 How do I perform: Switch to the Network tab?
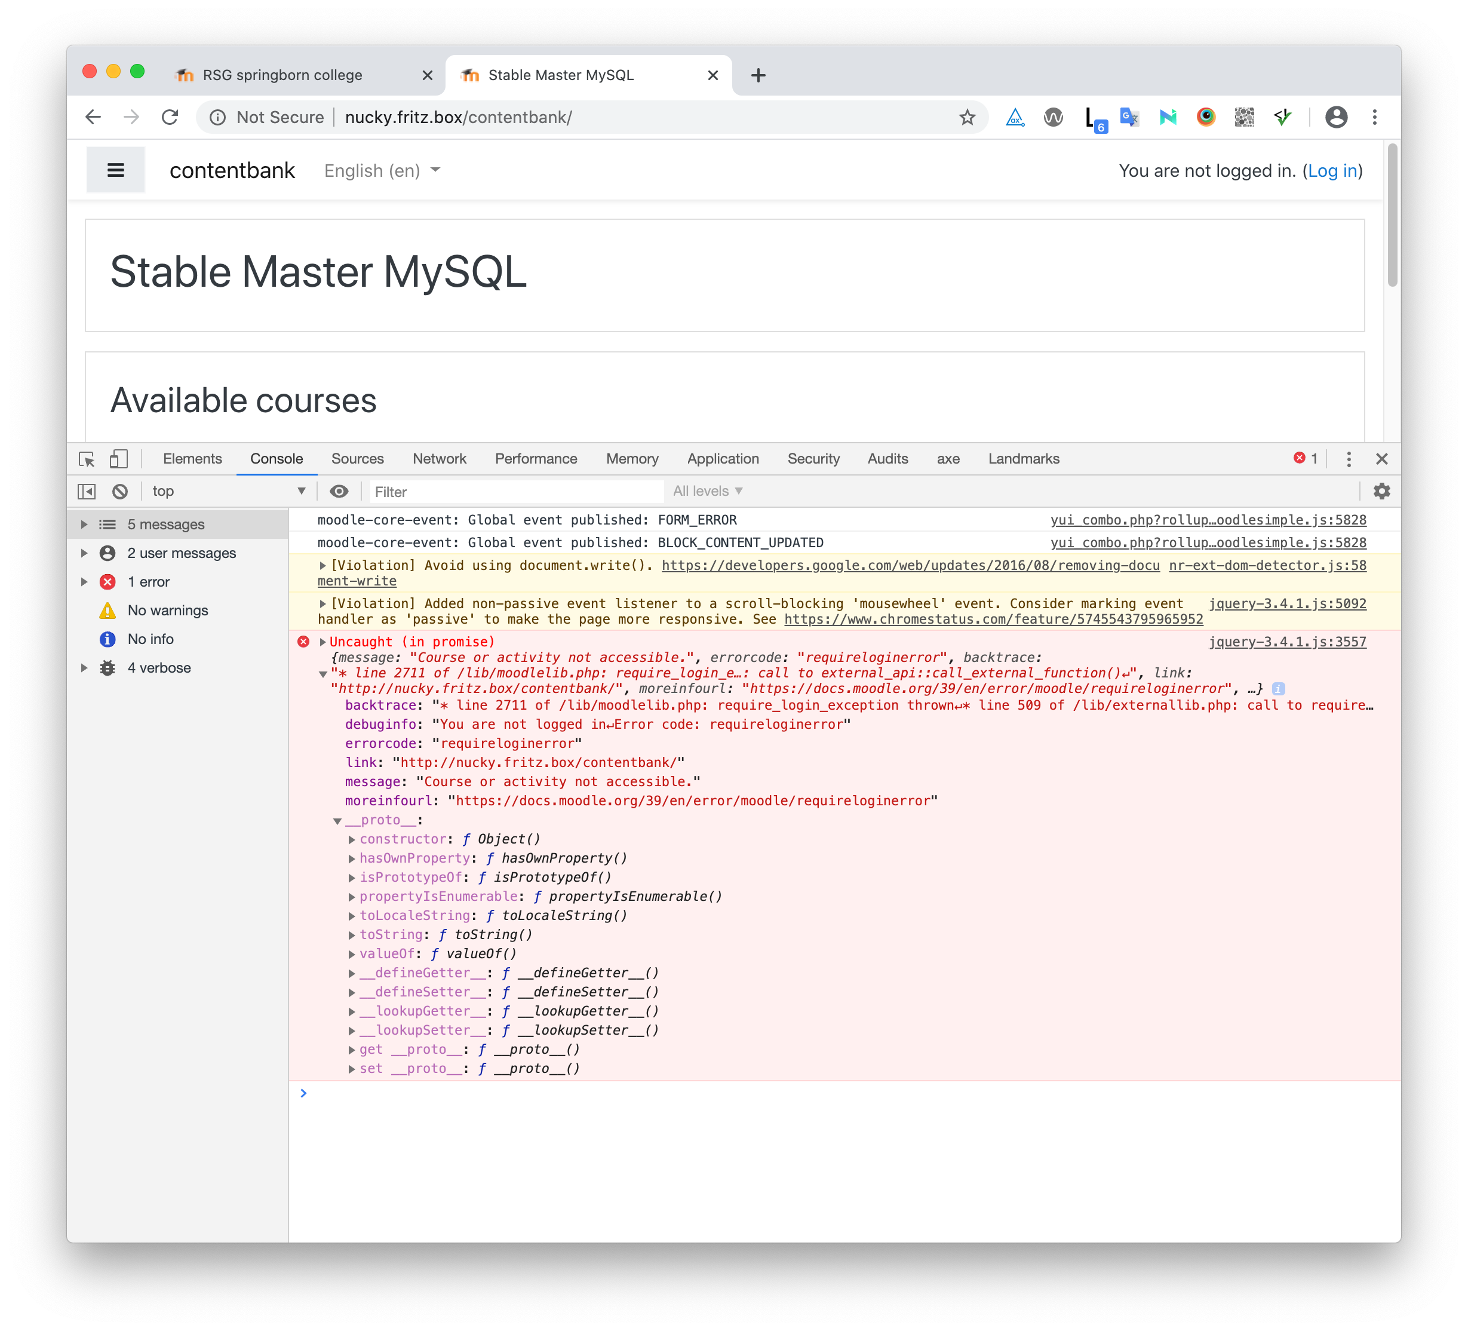(439, 459)
